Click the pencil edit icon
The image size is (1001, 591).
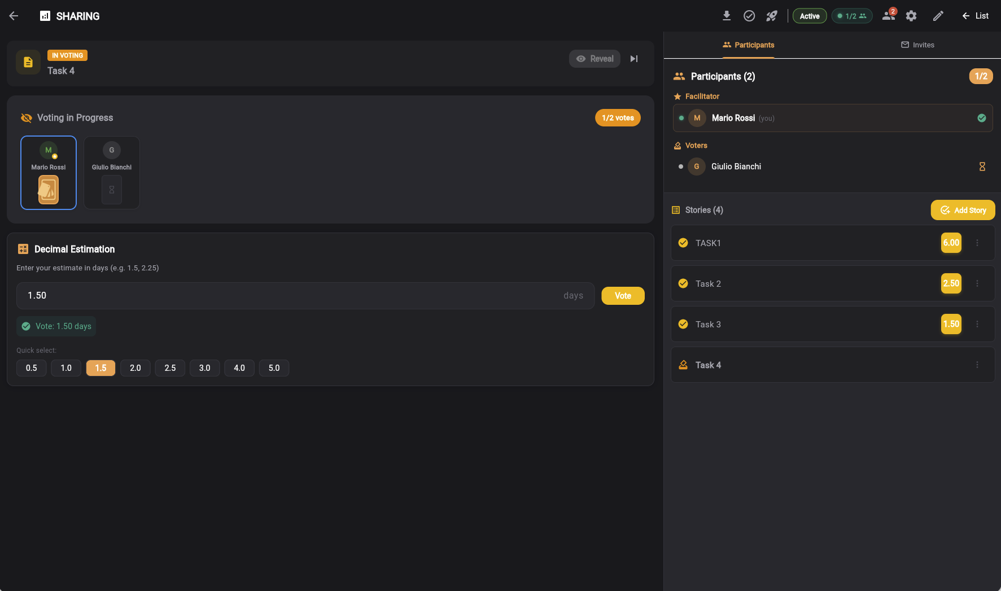point(938,16)
